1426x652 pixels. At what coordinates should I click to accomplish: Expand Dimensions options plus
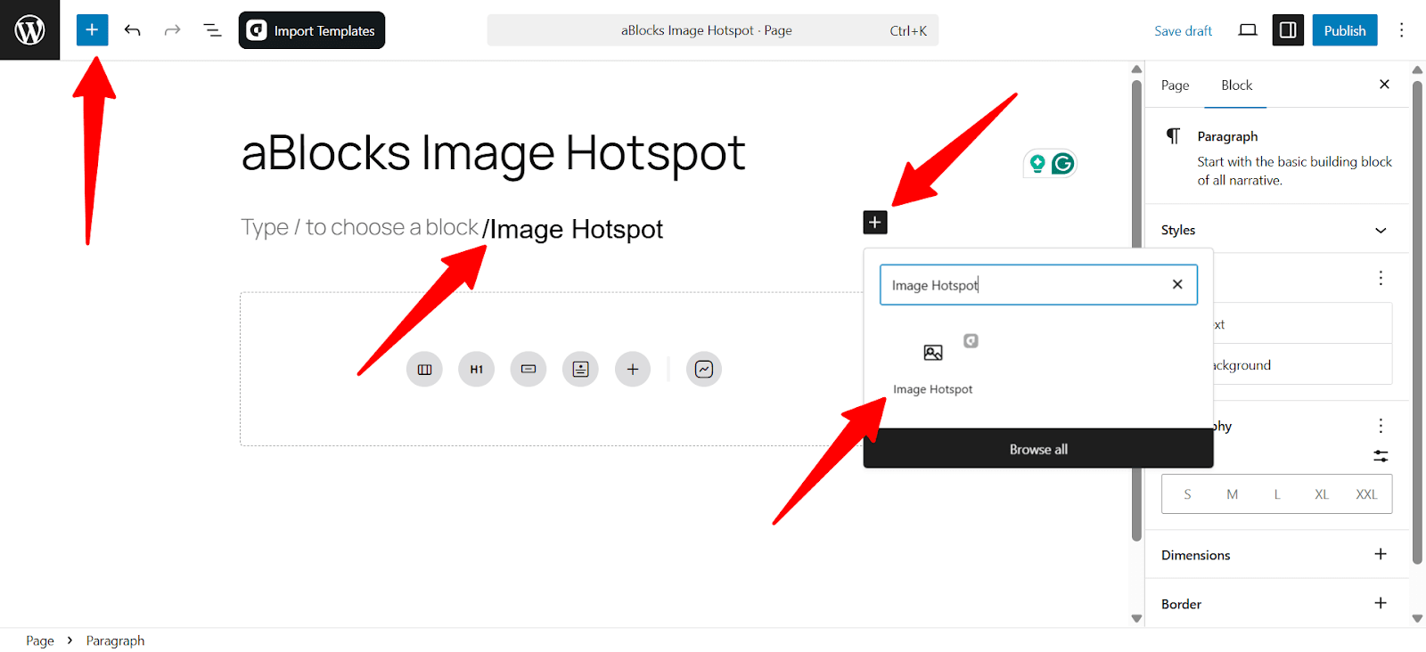pyautogui.click(x=1381, y=554)
